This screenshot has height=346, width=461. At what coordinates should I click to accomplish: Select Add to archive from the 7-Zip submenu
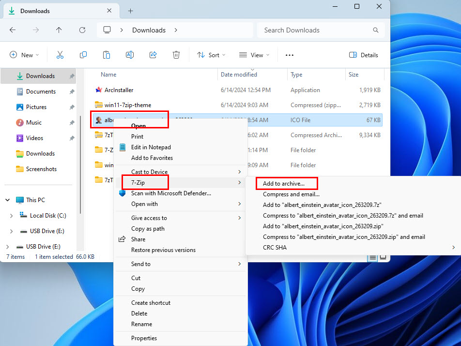click(x=286, y=183)
